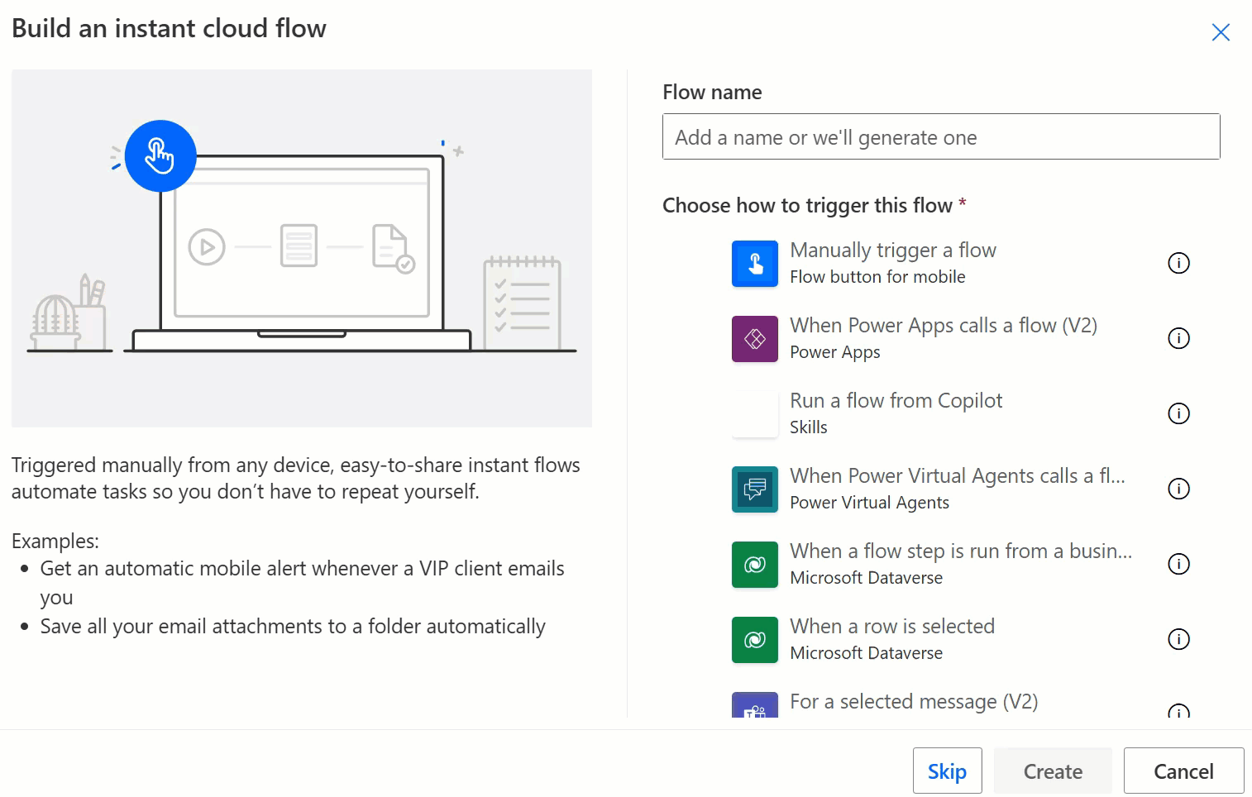Open info for flow step run from business process
The image size is (1252, 797).
[x=1178, y=564]
